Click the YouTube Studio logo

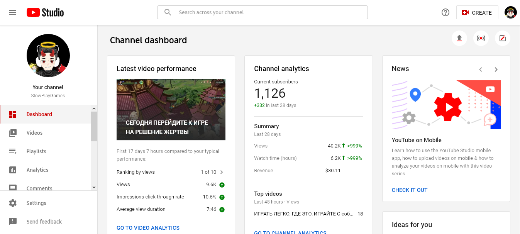45,12
